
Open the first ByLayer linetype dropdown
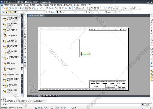tap(97, 12)
